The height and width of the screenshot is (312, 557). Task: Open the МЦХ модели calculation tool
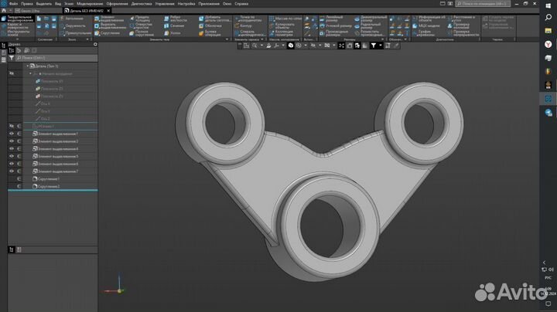click(425, 26)
